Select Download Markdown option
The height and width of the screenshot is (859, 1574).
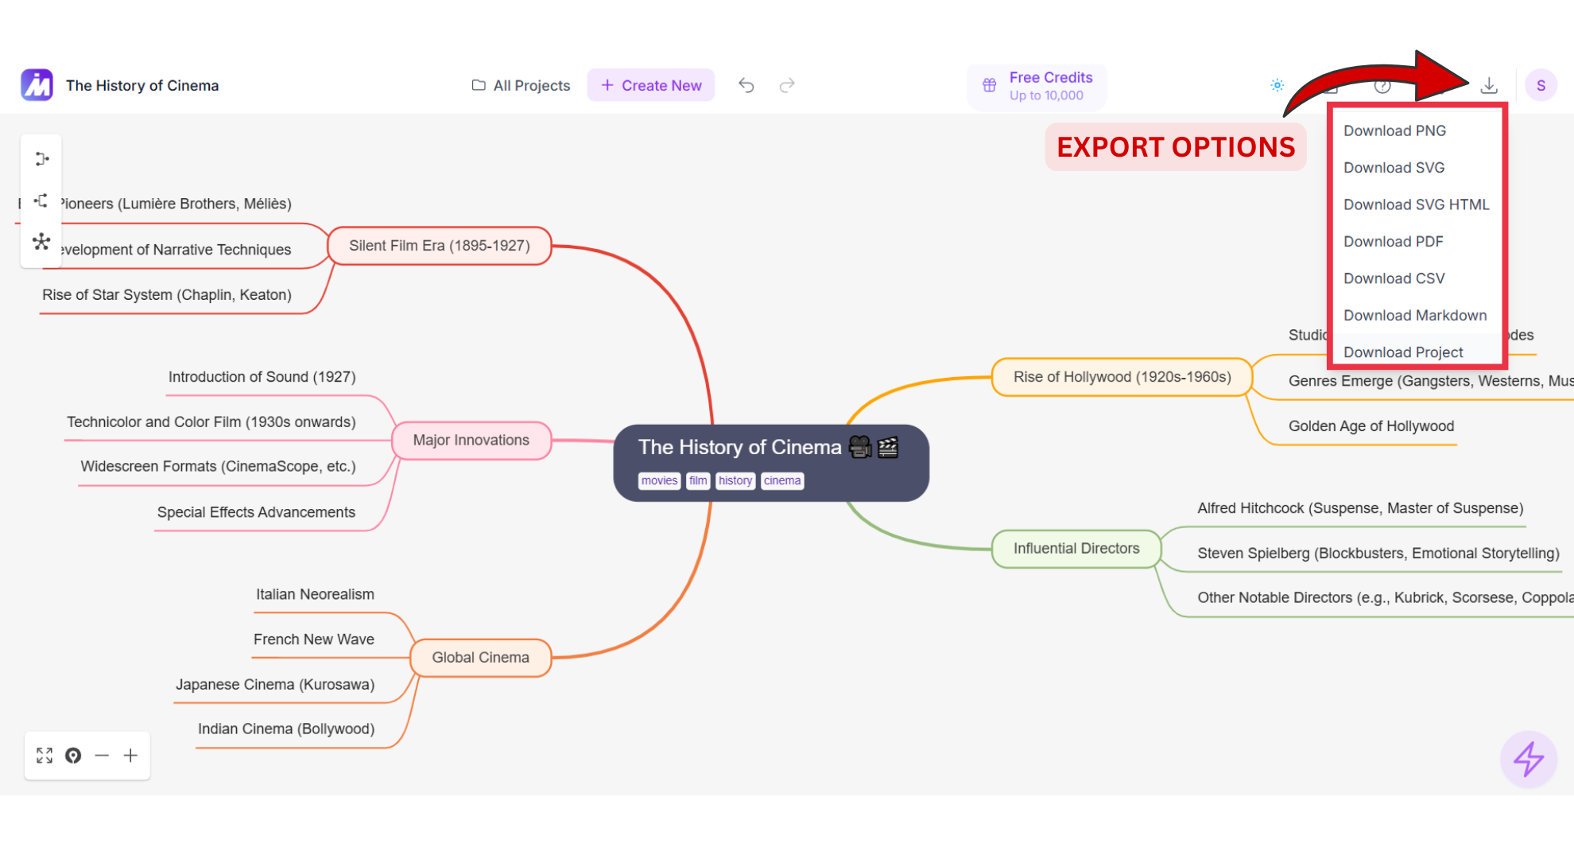click(x=1414, y=316)
